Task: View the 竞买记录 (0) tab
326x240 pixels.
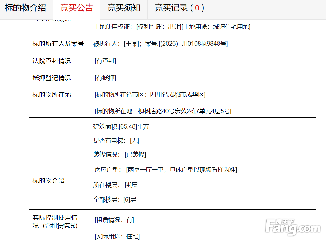Action: click(179, 8)
